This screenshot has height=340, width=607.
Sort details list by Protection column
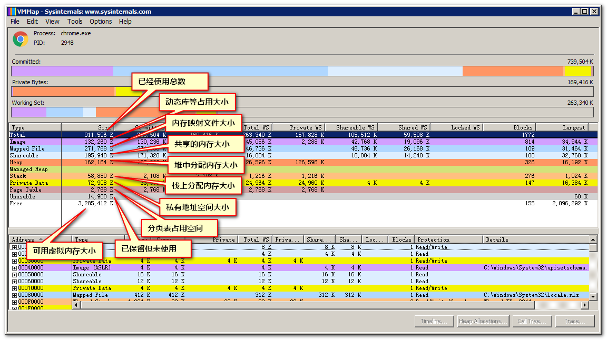click(x=448, y=239)
